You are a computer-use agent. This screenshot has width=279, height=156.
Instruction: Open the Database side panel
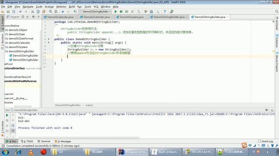(x=277, y=41)
